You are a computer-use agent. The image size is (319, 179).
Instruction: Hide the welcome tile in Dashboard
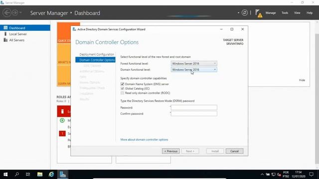coord(302,80)
